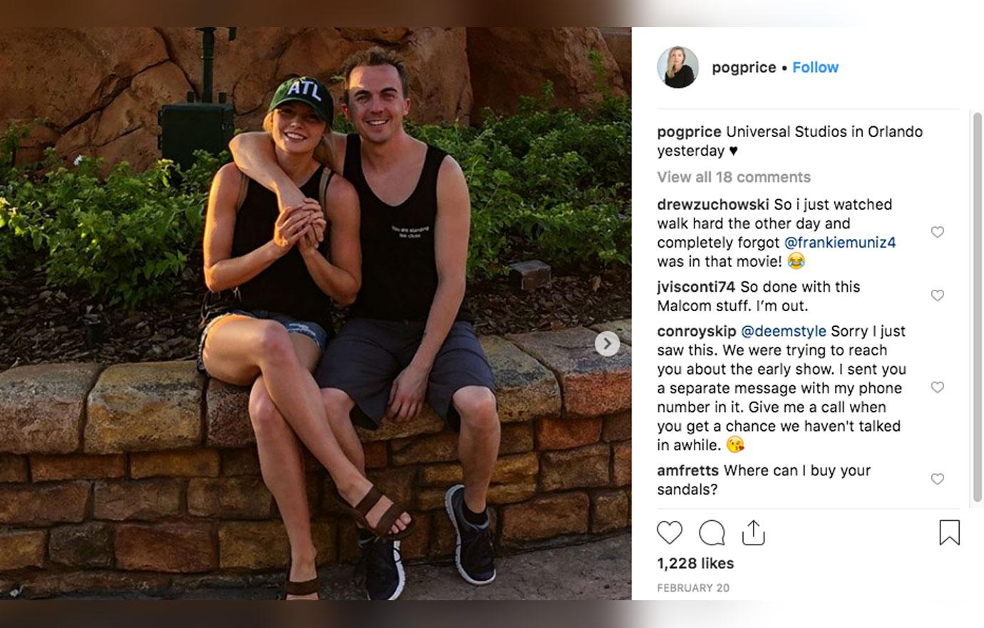Advance to next photo with arrow
The width and height of the screenshot is (984, 628).
click(x=607, y=344)
